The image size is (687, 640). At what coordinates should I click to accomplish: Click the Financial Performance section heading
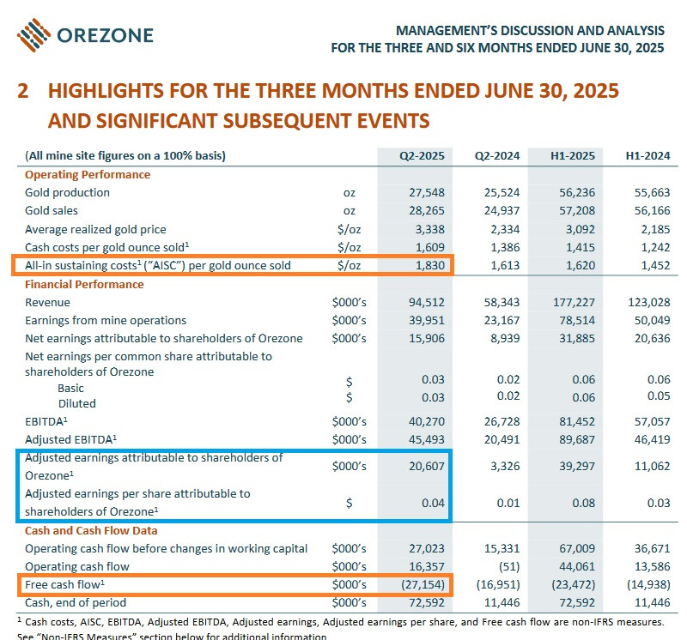pos(84,284)
